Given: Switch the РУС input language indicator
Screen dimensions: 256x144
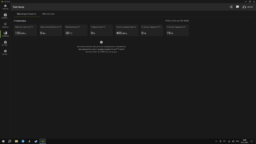Looking at the screenshot, I should click(238, 141).
